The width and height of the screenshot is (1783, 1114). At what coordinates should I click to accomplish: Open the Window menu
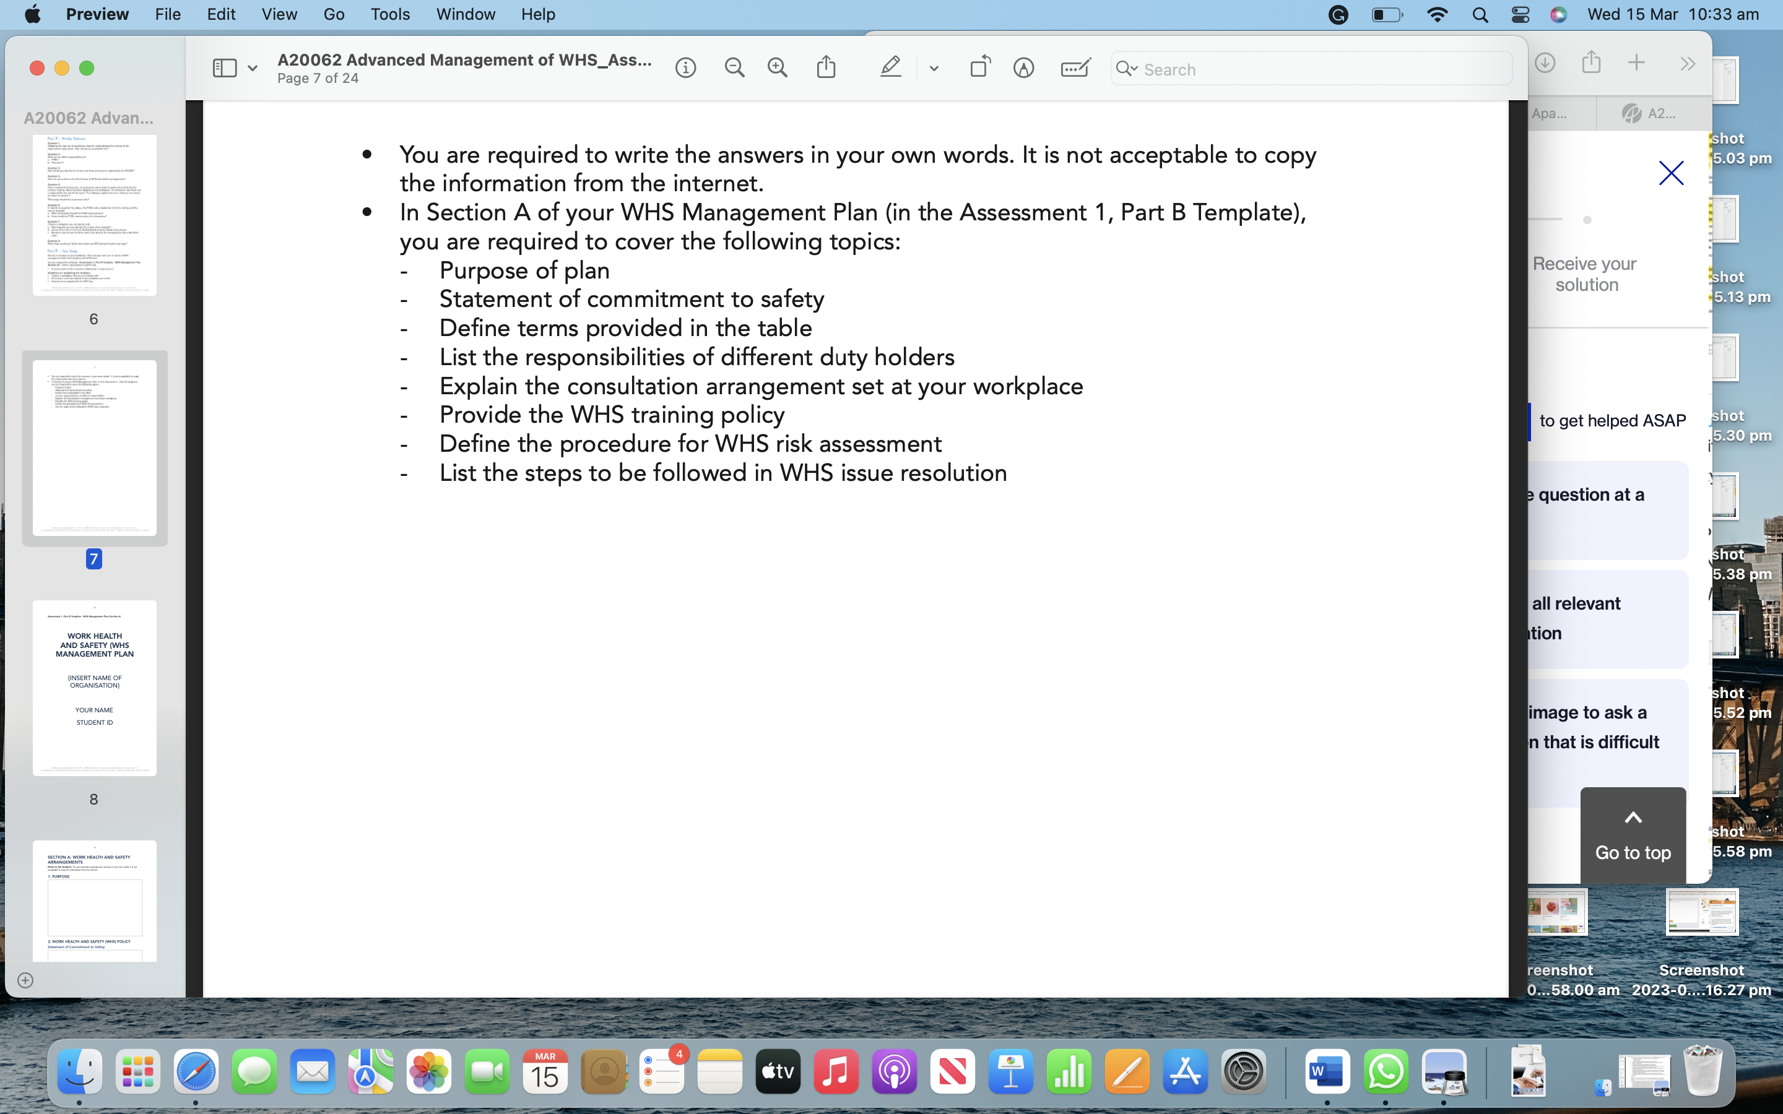(x=465, y=14)
